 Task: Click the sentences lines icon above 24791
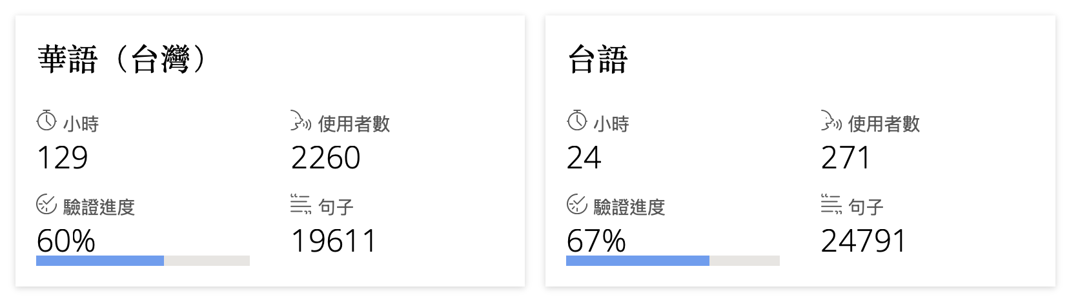pyautogui.click(x=831, y=204)
